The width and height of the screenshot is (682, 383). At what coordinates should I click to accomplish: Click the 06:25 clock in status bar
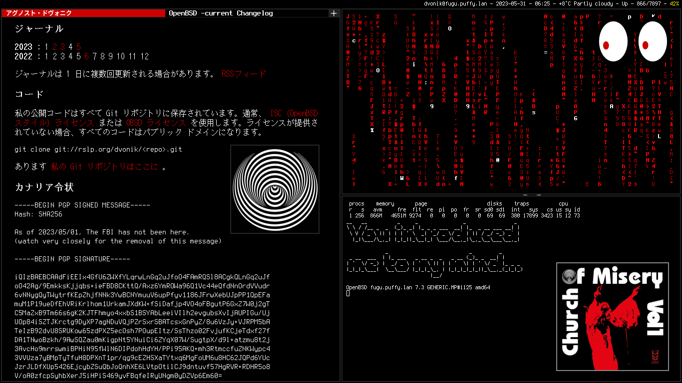(x=542, y=3)
